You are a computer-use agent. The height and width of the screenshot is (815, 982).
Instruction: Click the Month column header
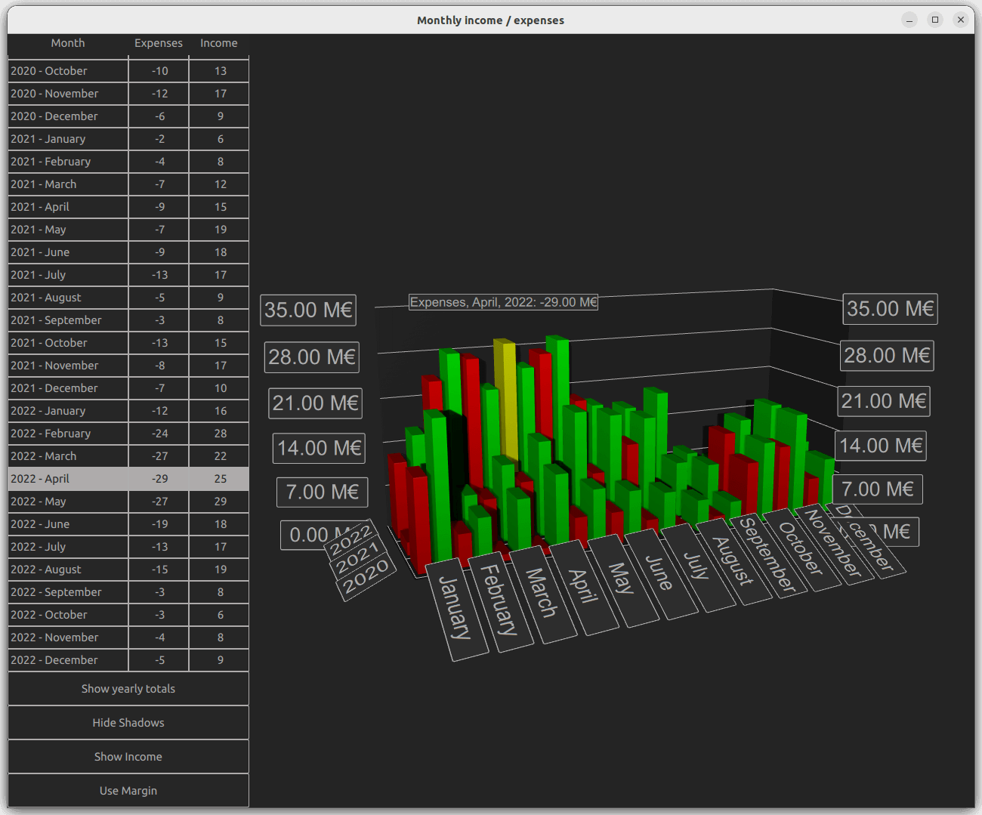click(x=68, y=43)
